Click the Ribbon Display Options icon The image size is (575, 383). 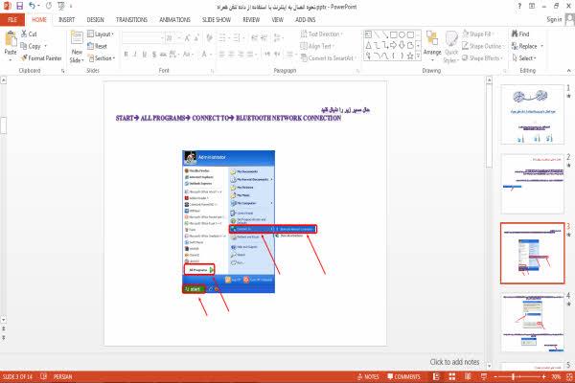(x=532, y=6)
